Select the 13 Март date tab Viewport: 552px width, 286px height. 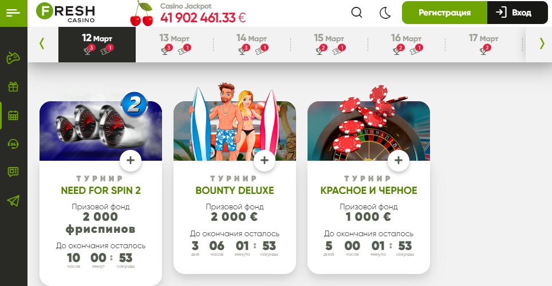point(175,44)
